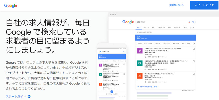Click the orange 株 icon in phone listing
Image resolution: width=219 pixels, height=100 pixels.
point(100,84)
